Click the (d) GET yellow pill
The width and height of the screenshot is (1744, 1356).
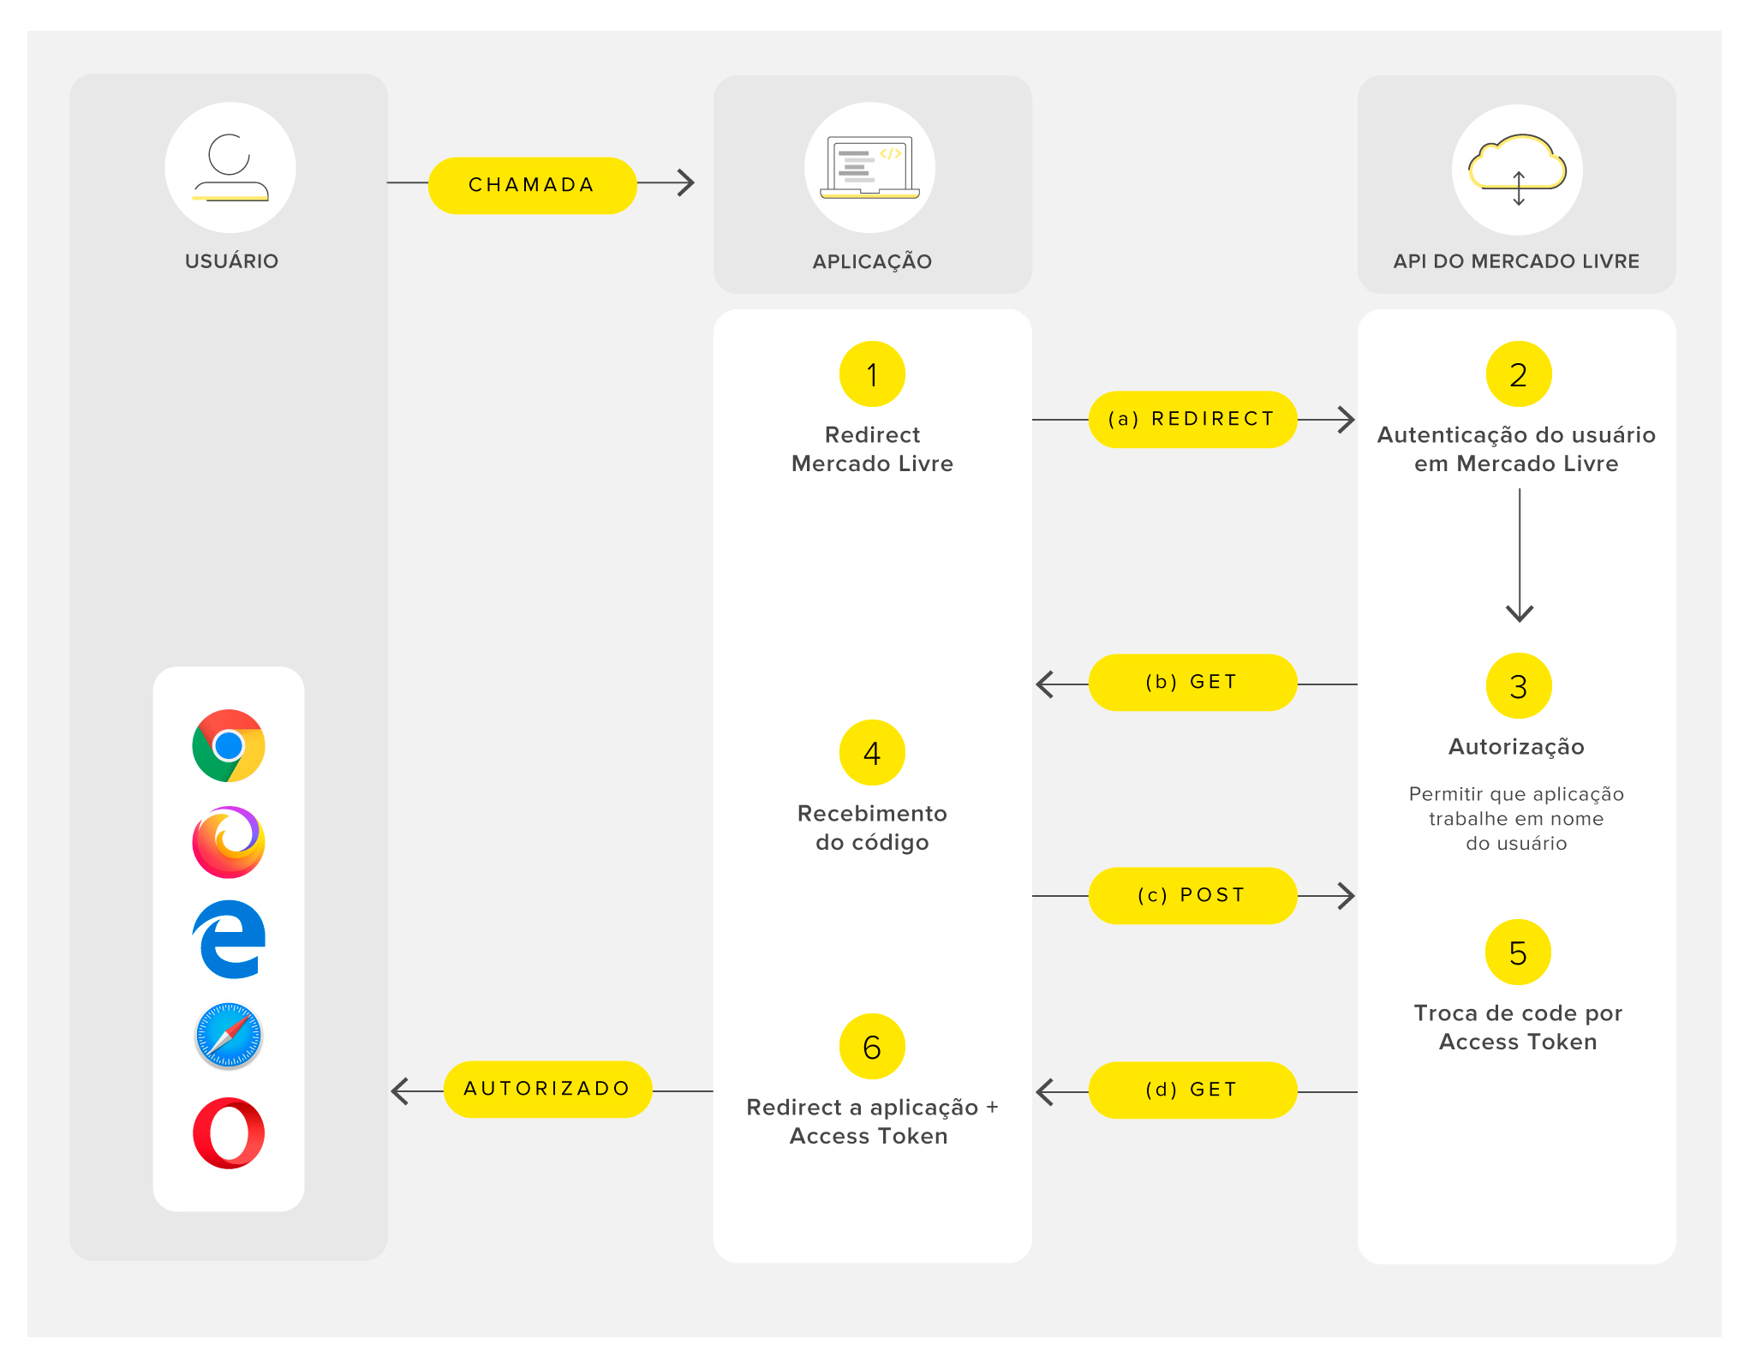click(x=1192, y=1090)
